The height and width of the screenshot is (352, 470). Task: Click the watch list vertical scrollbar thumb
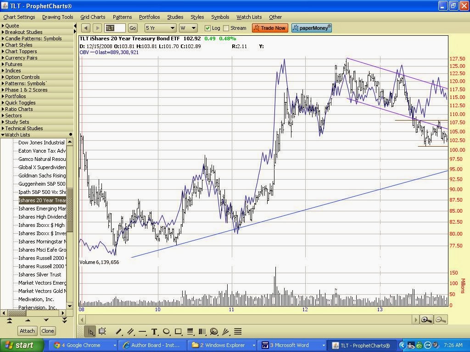[x=70, y=210]
